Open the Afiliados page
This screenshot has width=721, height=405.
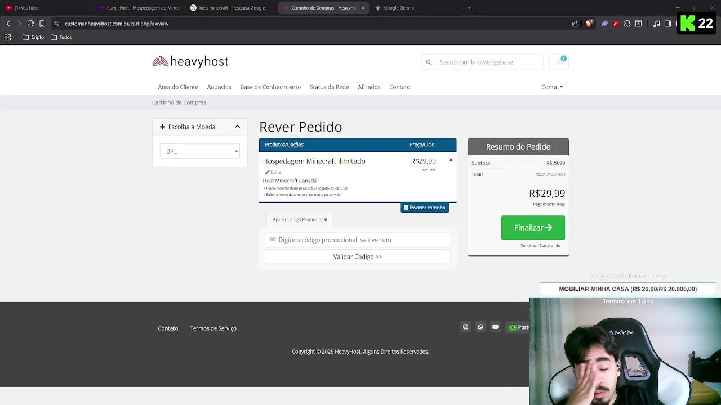(369, 87)
